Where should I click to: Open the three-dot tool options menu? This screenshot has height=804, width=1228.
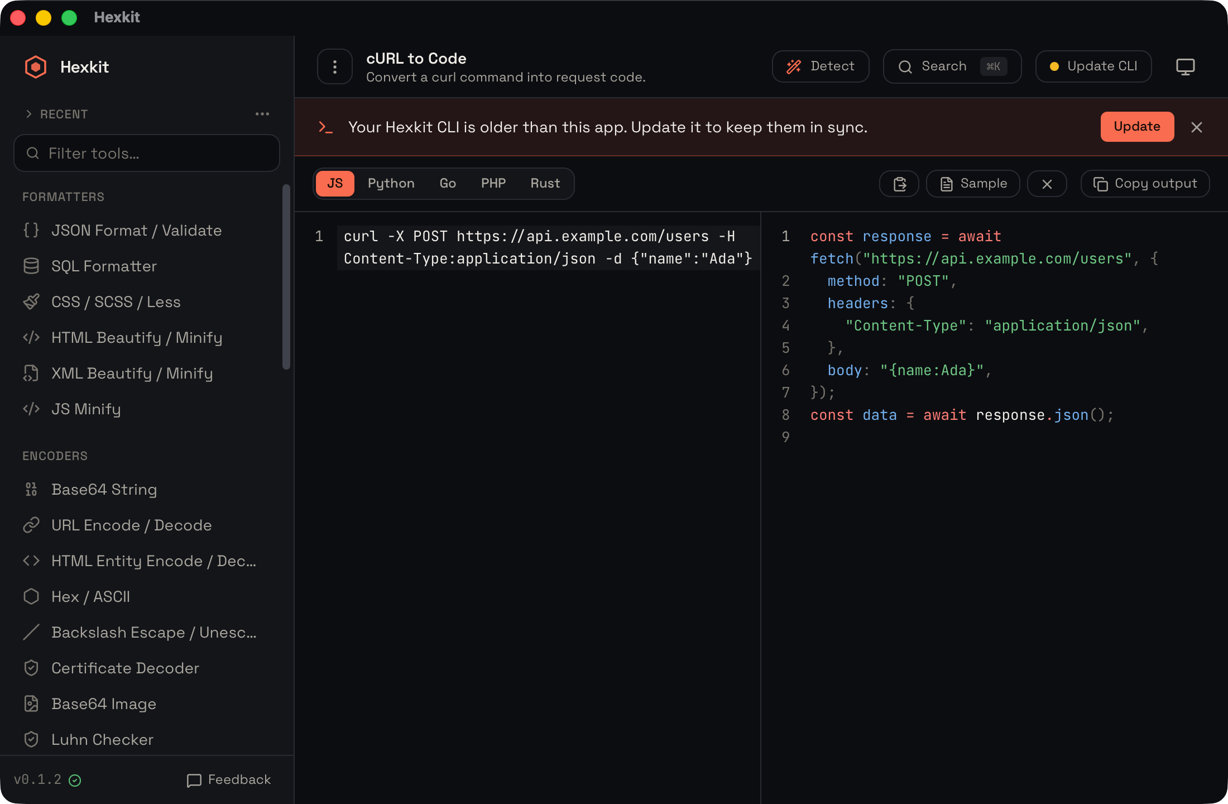335,67
